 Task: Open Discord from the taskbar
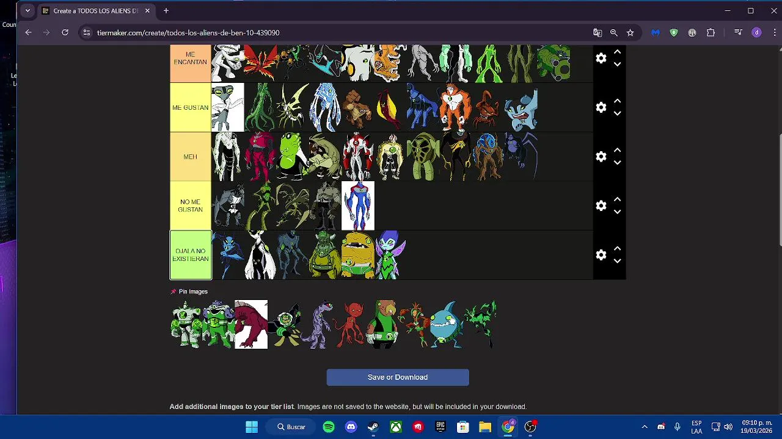click(351, 427)
